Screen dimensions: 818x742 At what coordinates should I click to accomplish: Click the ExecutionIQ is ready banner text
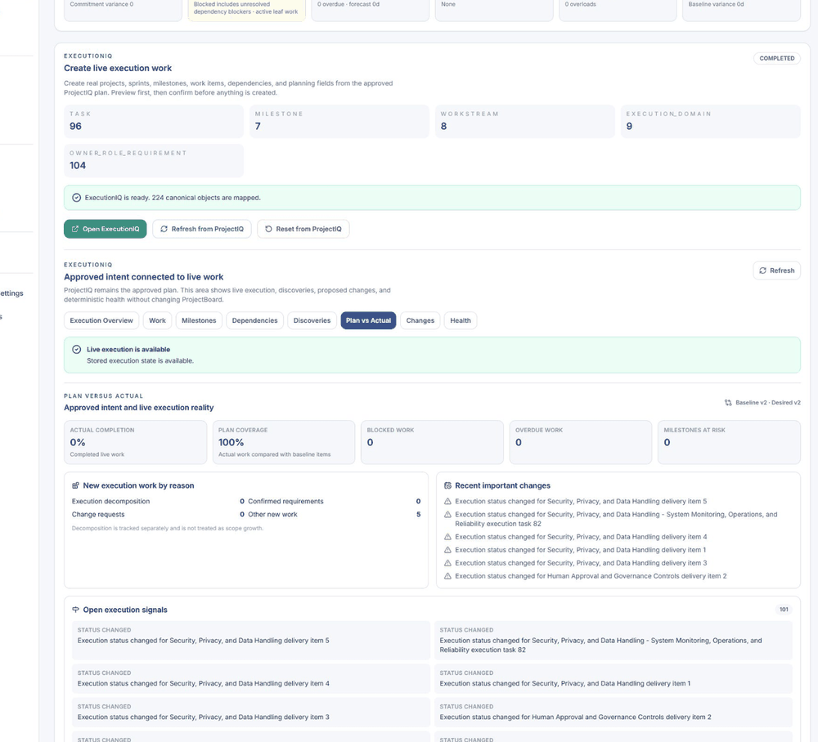[173, 198]
